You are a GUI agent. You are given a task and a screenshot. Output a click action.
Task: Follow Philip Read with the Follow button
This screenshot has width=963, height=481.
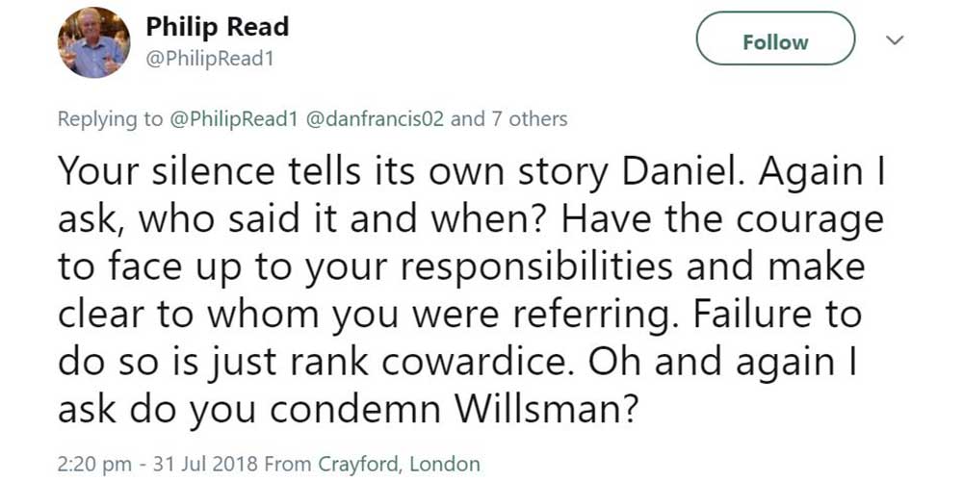(775, 42)
